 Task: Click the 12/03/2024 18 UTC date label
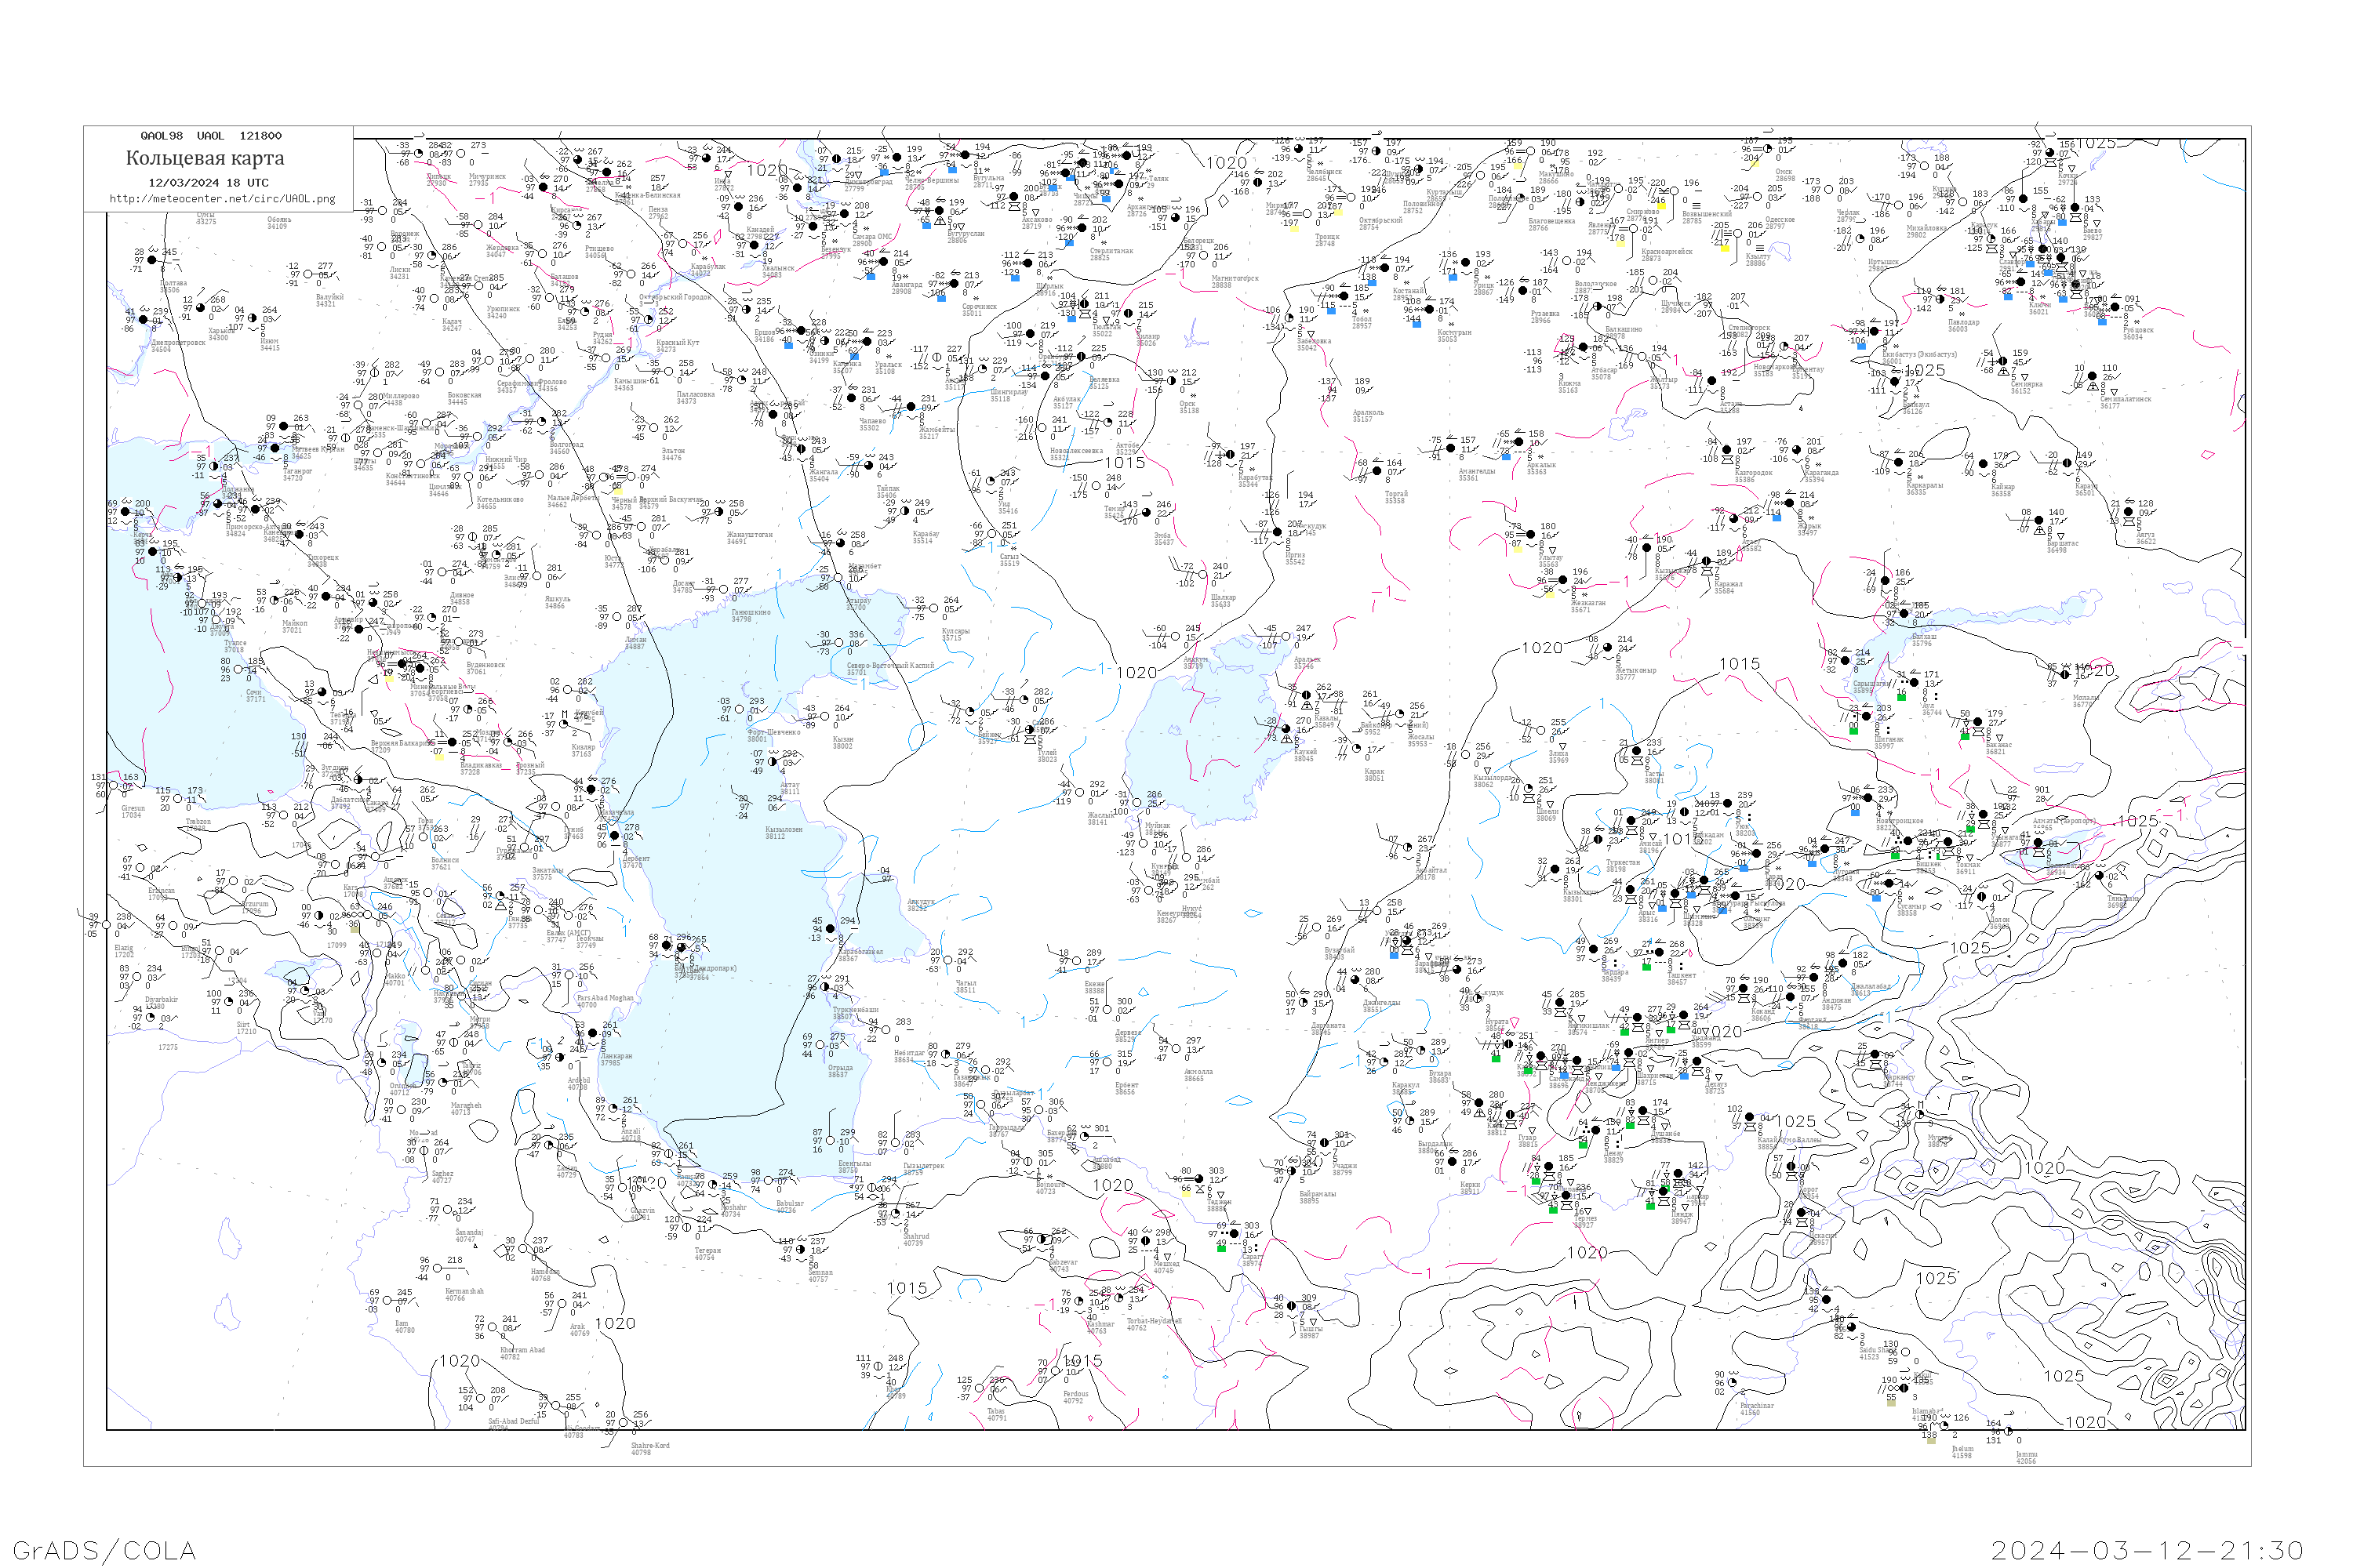pos(208,183)
